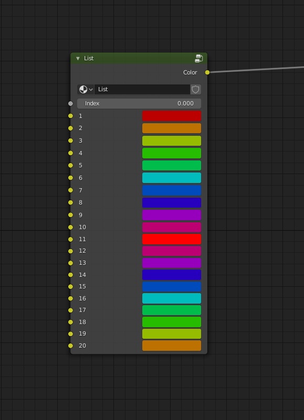Screen dimensions: 304x420
Task: Click the yellow socket for input 9
Action: (70, 215)
